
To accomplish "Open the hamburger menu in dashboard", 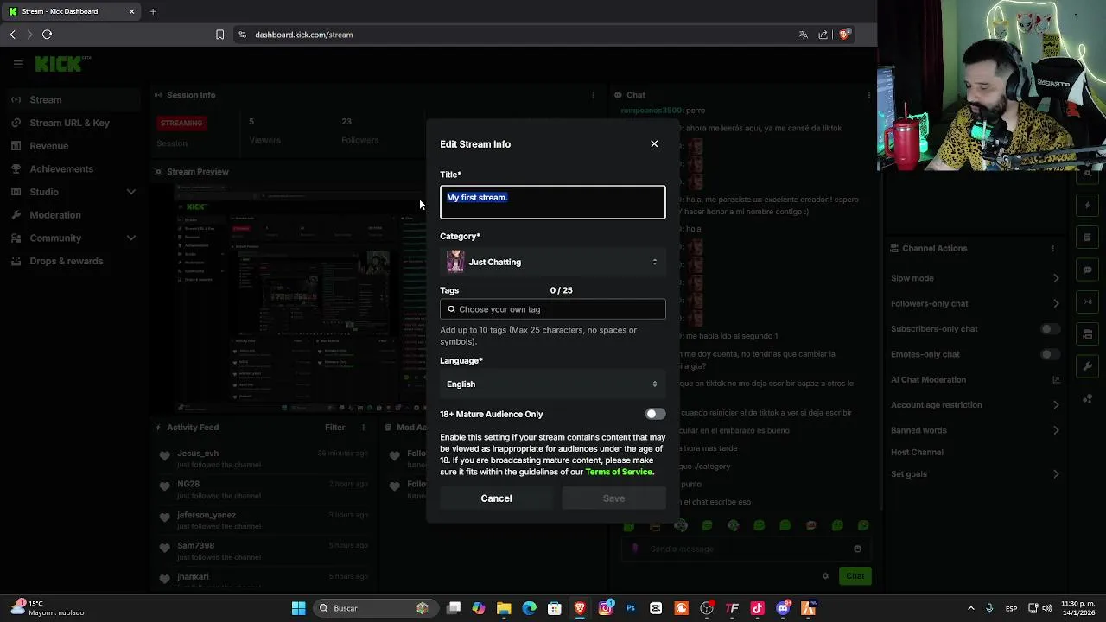I will coord(18,64).
